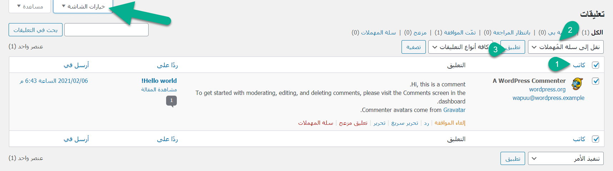
Task: Toggle the select-all checkbox in header row
Action: pos(595,65)
